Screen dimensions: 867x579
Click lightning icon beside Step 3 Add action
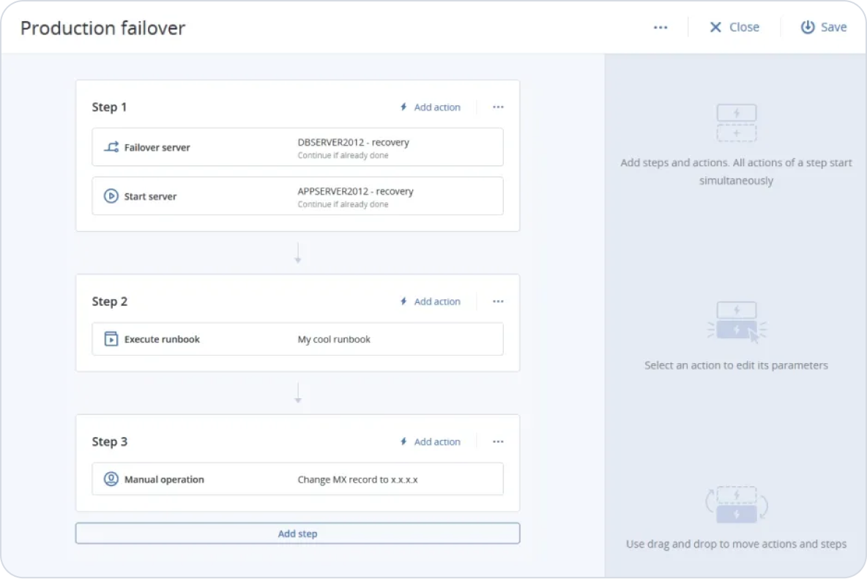coord(403,441)
